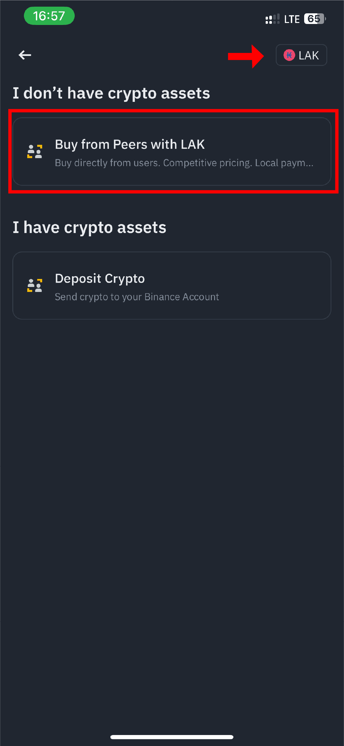Tap "Send crypto to your Binance Account" text

137,297
